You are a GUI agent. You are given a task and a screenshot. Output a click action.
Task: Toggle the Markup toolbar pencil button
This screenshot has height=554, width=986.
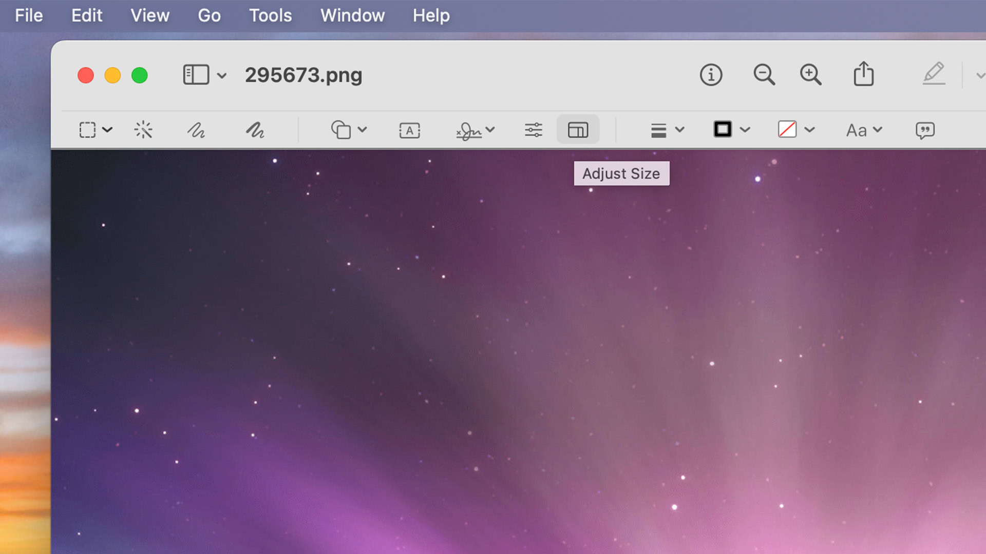coord(934,74)
